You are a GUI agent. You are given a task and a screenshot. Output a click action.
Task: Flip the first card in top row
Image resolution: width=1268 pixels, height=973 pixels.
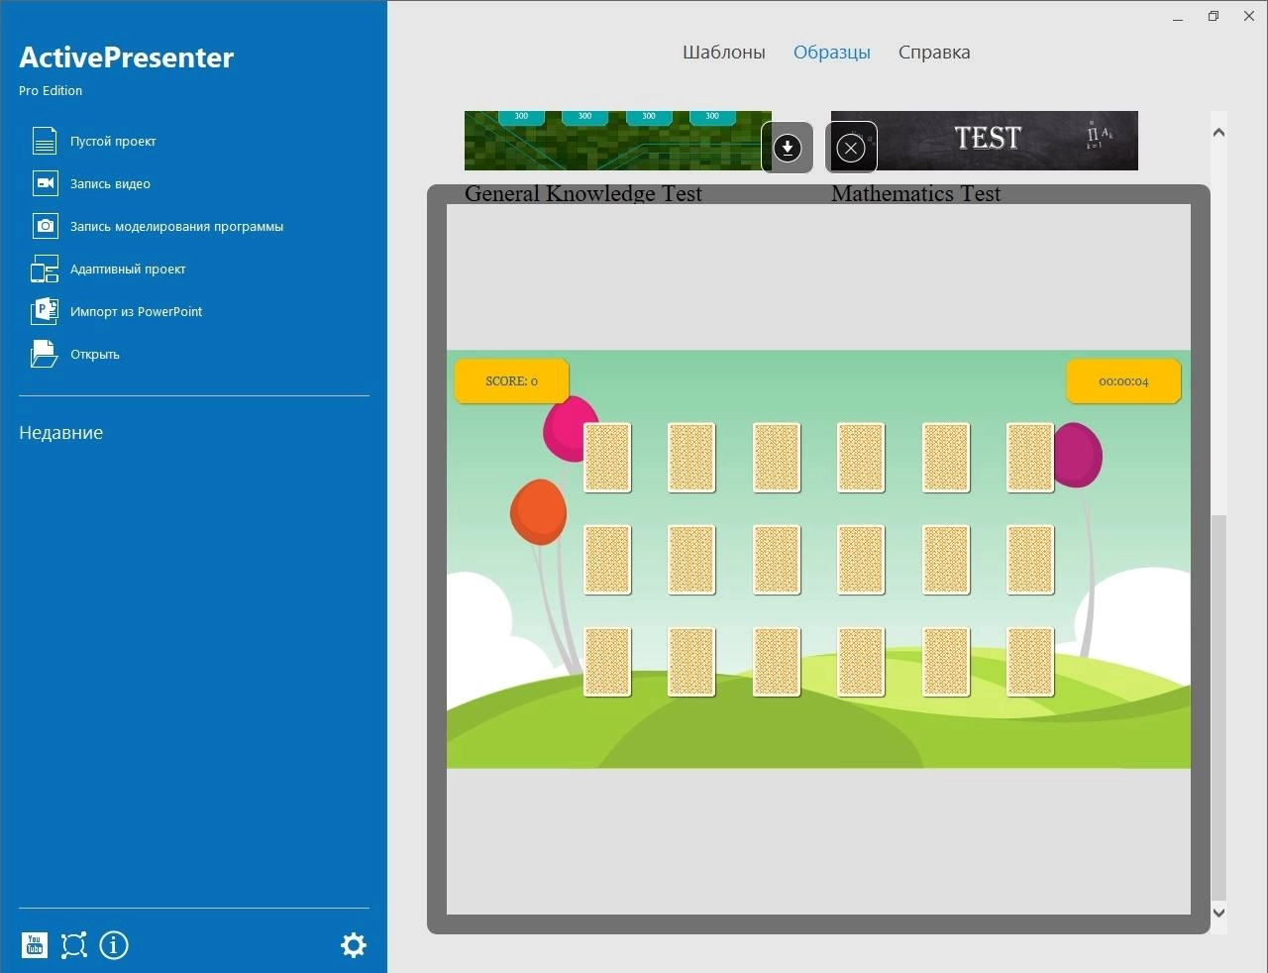click(607, 458)
